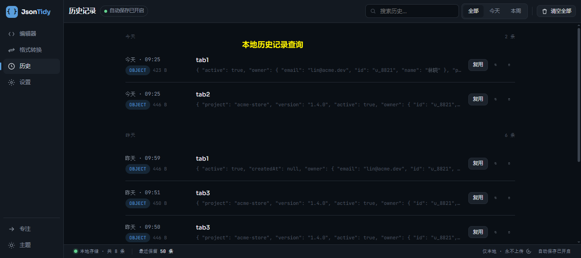Click 复用 for yesterday 09:59 tab1
The image size is (581, 258).
pyautogui.click(x=478, y=163)
